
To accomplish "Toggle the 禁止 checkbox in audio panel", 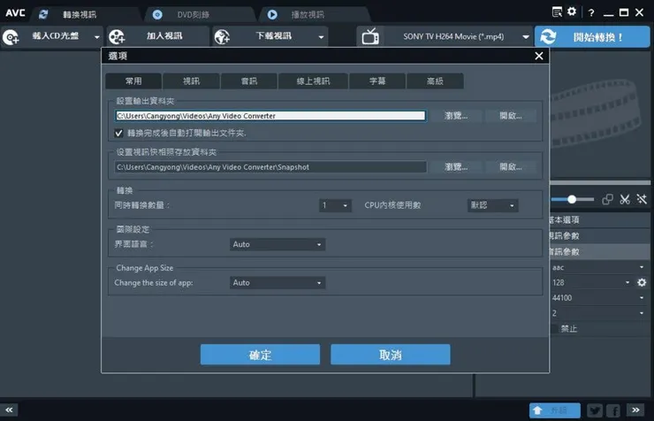I will pyautogui.click(x=554, y=329).
